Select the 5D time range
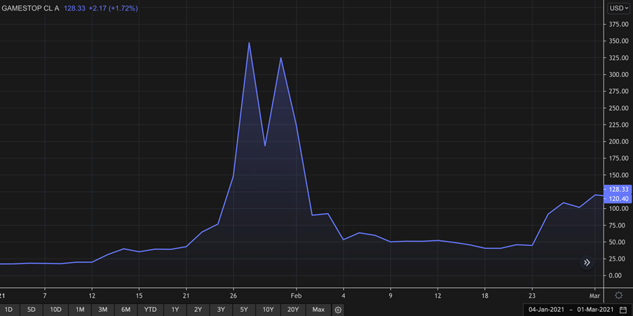Viewport: 633px width, 316px height. point(32,310)
